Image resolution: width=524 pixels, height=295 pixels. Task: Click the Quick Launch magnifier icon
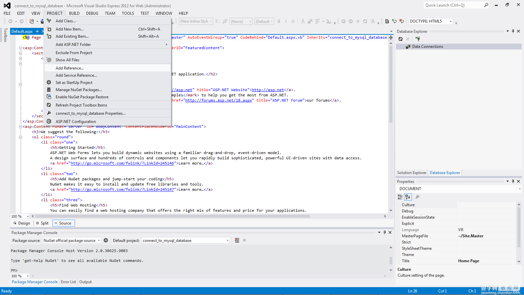click(486, 5)
